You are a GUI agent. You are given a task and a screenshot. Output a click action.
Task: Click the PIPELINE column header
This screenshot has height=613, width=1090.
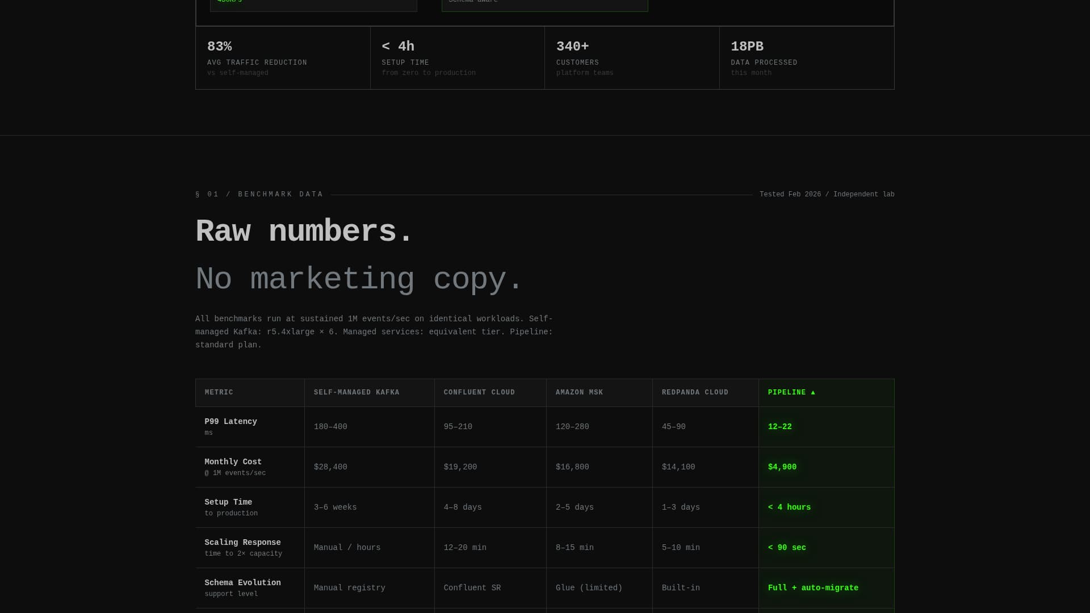point(827,393)
